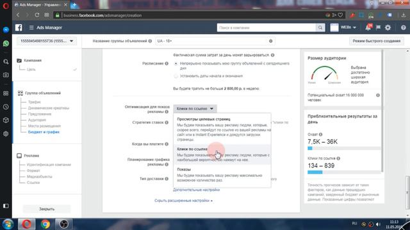410x230 pixels.
Task: Open Speed Dial grid icon in Opera sidebar
Action: (x=6, y=93)
